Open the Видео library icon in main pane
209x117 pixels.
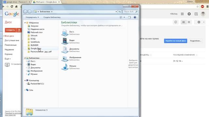pyautogui.click(x=65, y=41)
